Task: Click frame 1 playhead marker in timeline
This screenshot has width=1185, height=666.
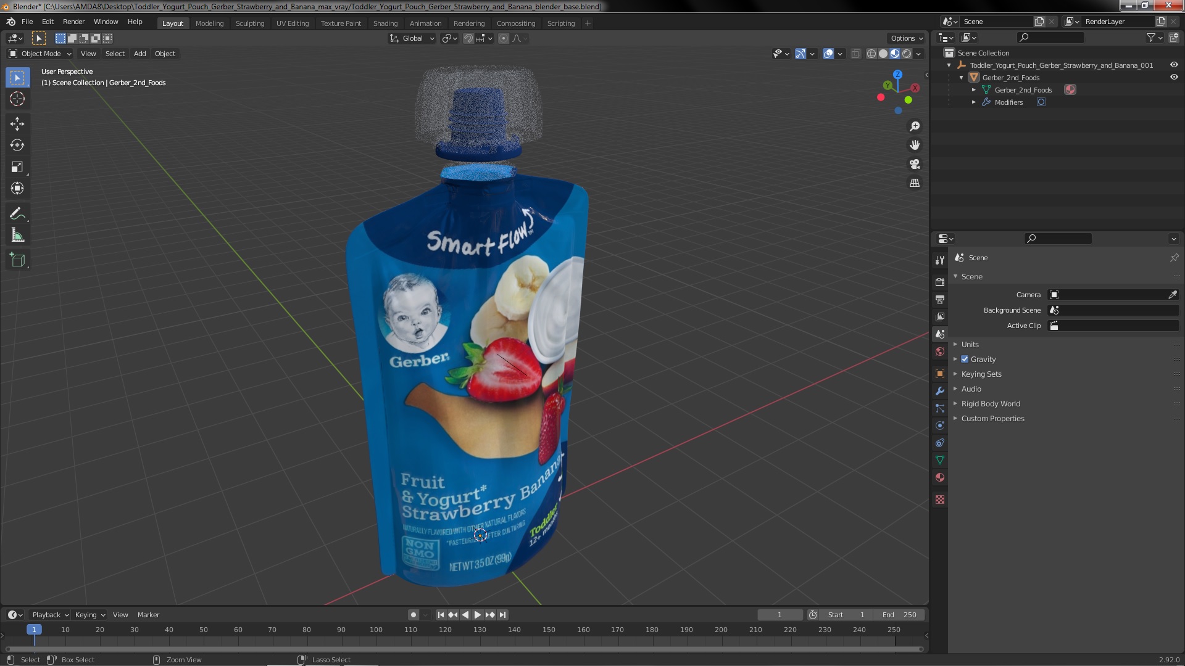Action: pos(34,630)
